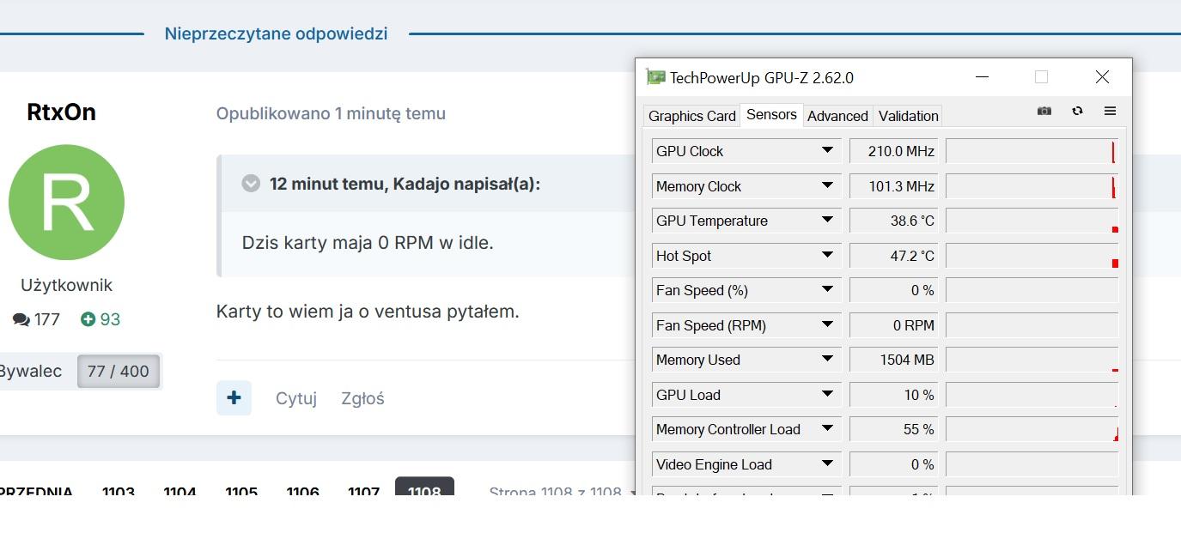
Task: Click the green reputation plus icon
Action: point(88,319)
